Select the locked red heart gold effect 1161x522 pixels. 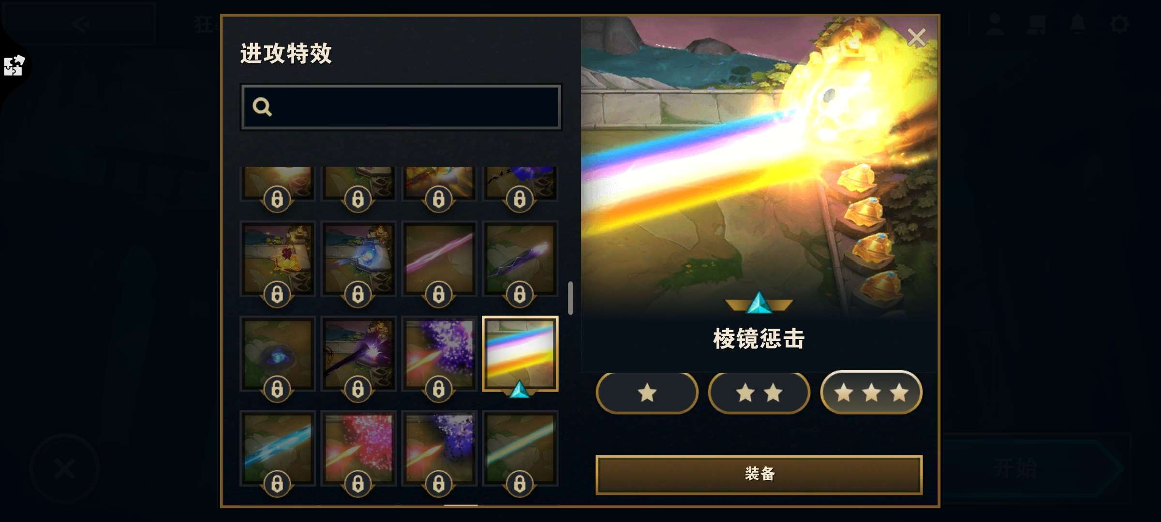tap(278, 259)
